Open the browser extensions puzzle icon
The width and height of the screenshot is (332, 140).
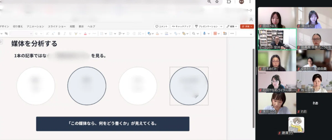pyautogui.click(x=229, y=2)
